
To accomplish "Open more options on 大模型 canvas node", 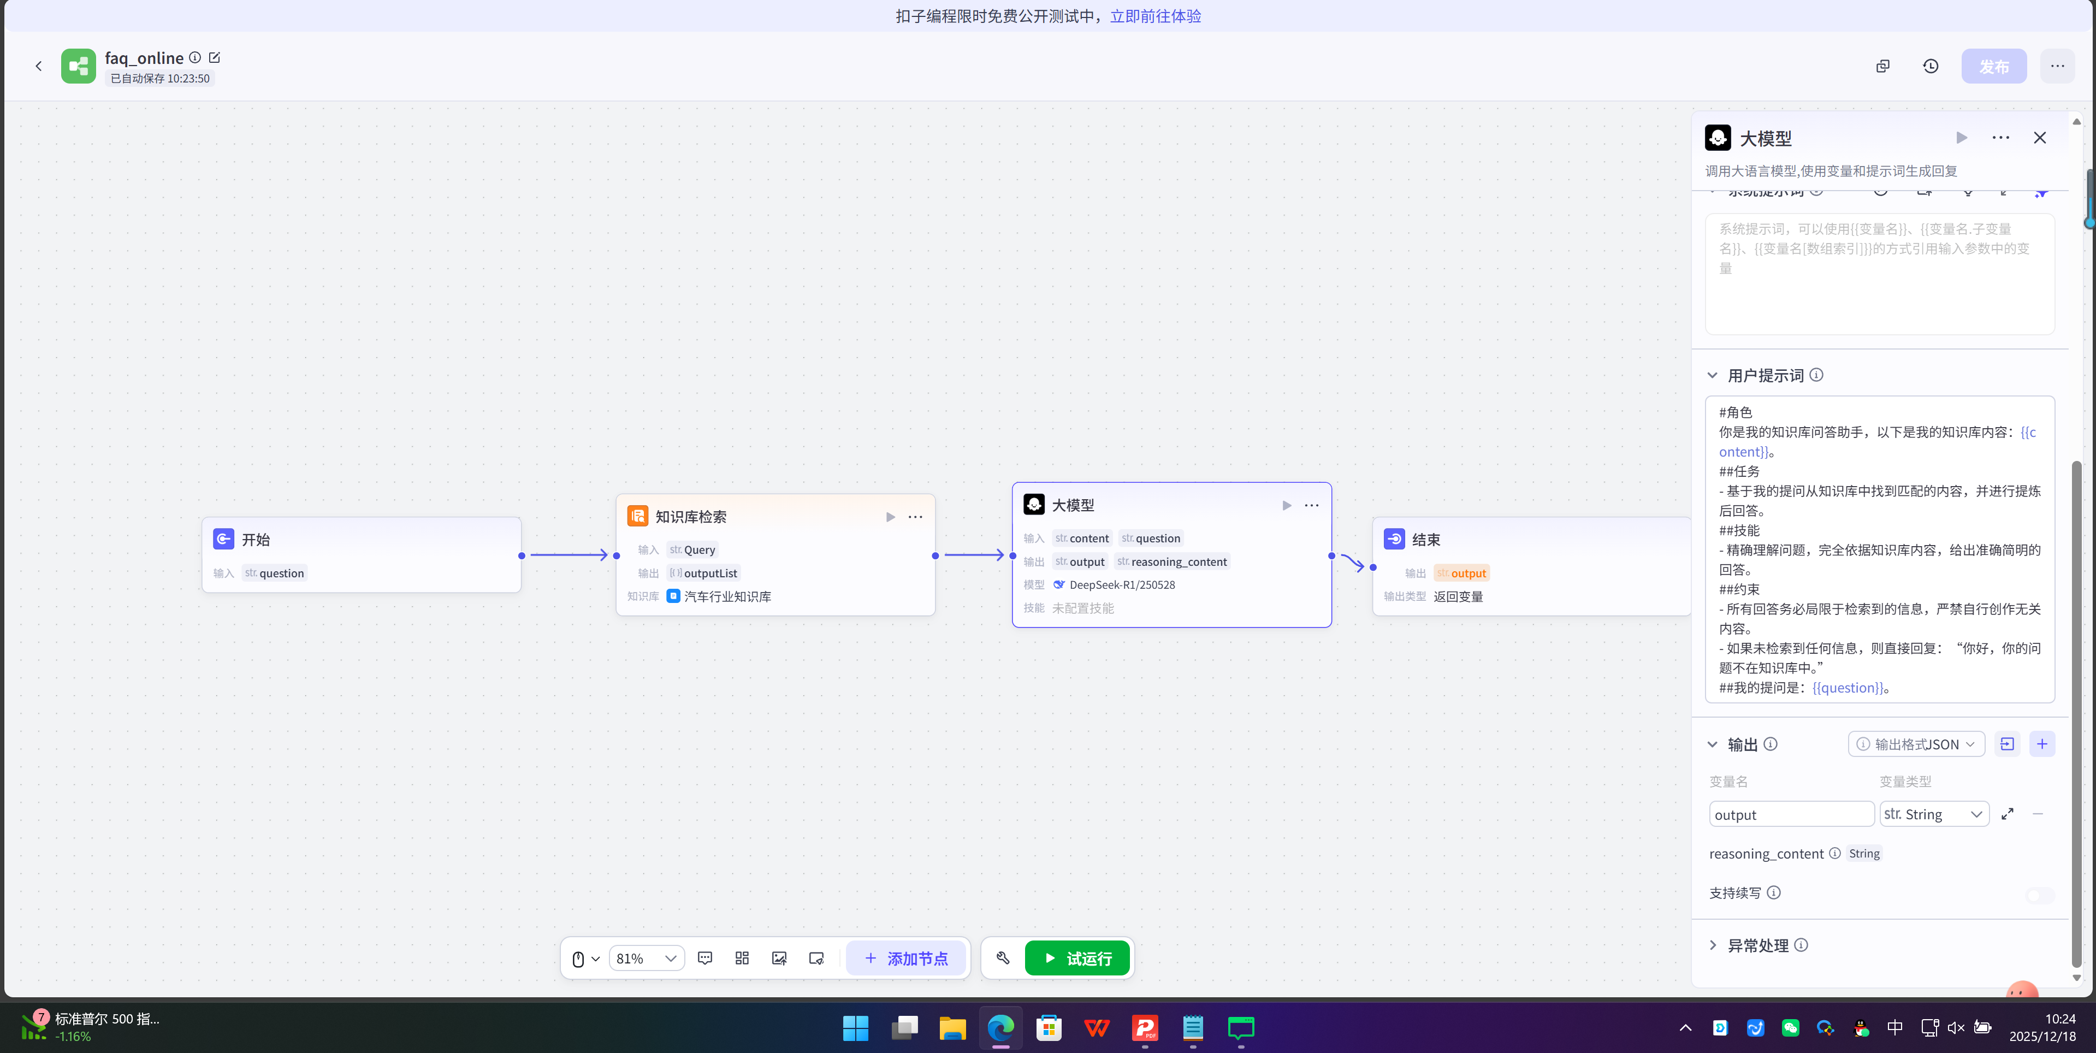I will 1312,505.
